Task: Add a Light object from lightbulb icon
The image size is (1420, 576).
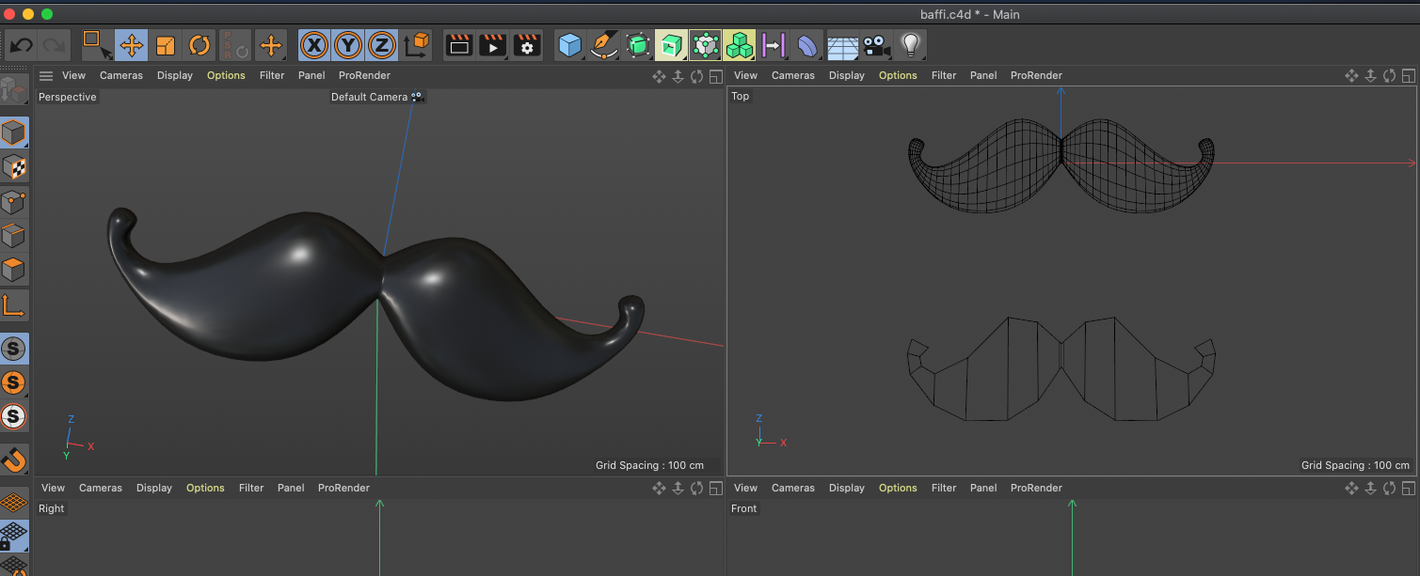Action: 910,45
